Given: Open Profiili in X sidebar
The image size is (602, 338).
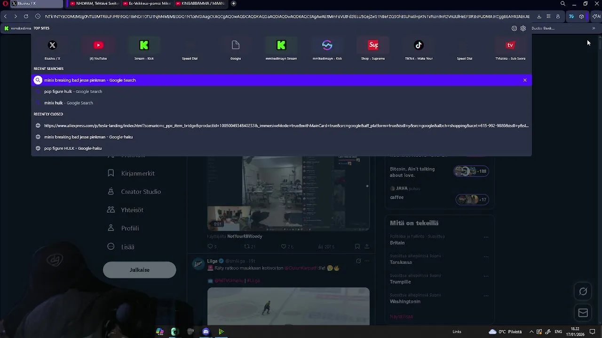Looking at the screenshot, I should (123, 228).
